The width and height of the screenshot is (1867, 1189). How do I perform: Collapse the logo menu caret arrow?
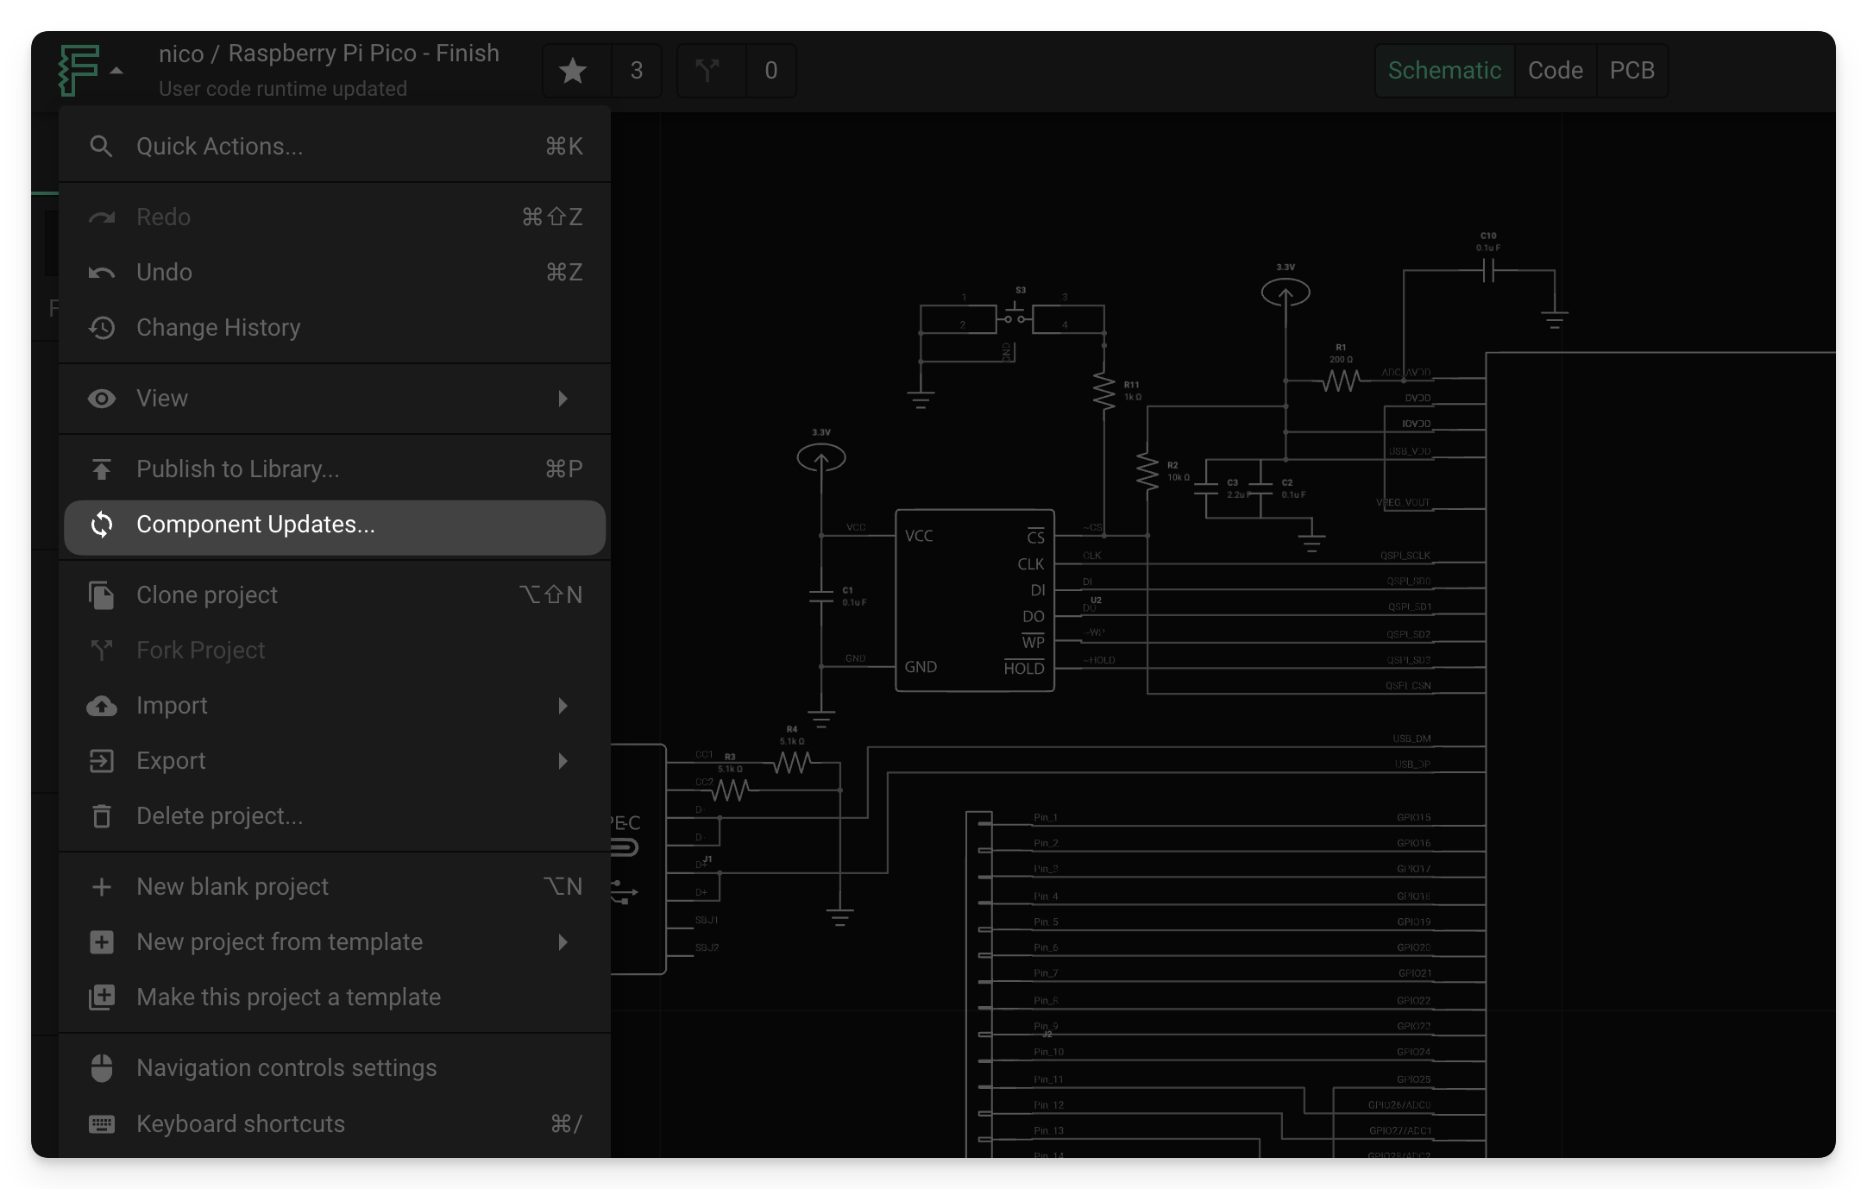pyautogui.click(x=116, y=71)
